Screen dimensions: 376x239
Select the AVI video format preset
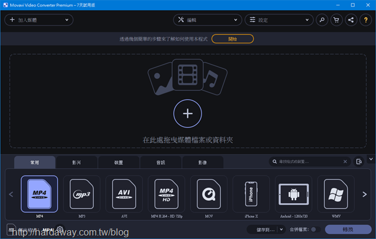124,194
